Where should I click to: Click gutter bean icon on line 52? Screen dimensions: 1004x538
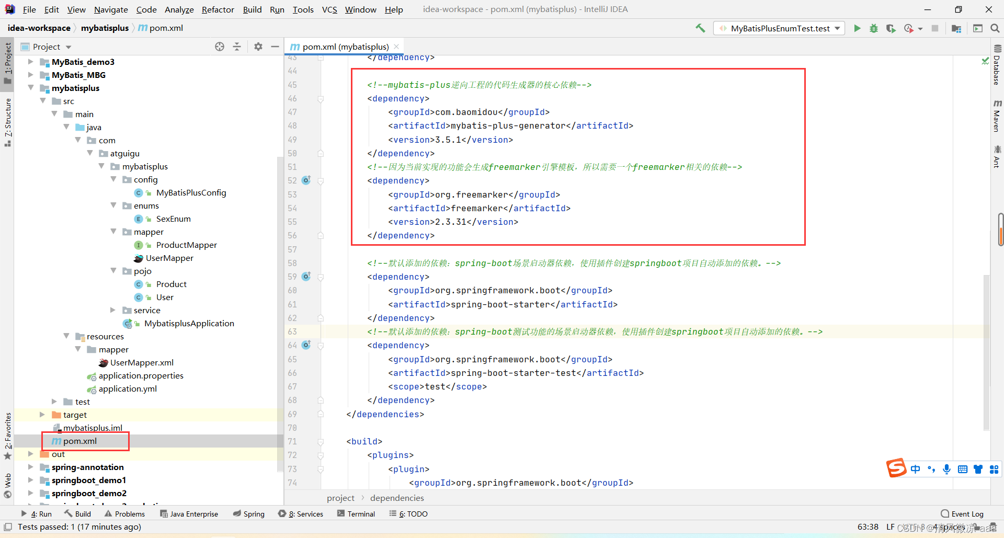(306, 180)
